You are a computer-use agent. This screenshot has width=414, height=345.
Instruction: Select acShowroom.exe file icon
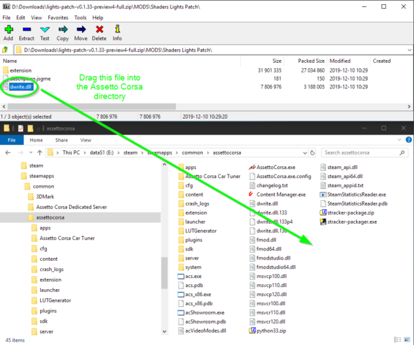(181, 313)
